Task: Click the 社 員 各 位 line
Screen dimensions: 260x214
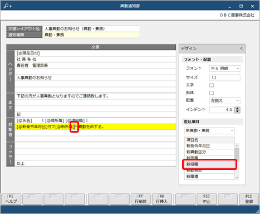Action: coord(95,60)
